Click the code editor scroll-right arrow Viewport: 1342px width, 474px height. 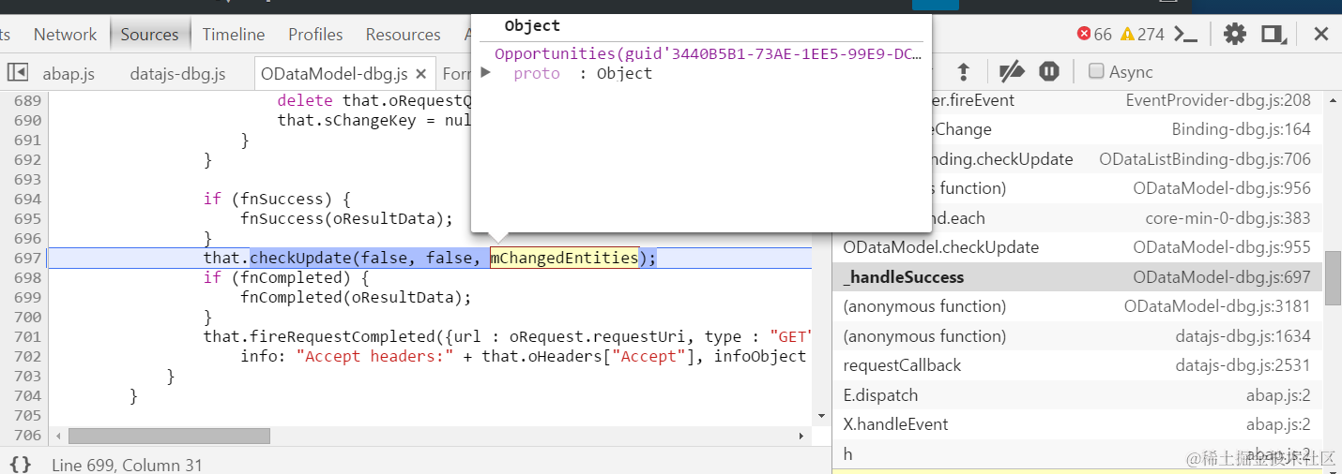point(801,436)
